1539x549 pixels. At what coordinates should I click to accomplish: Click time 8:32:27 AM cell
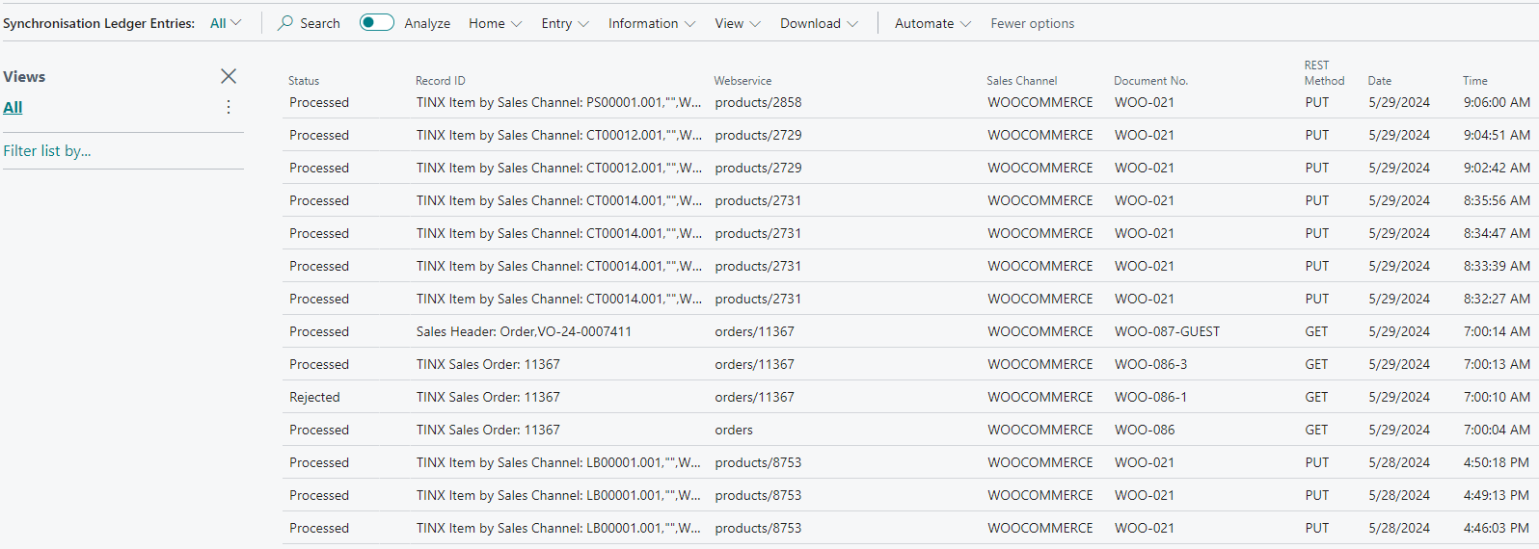pyautogui.click(x=1497, y=299)
